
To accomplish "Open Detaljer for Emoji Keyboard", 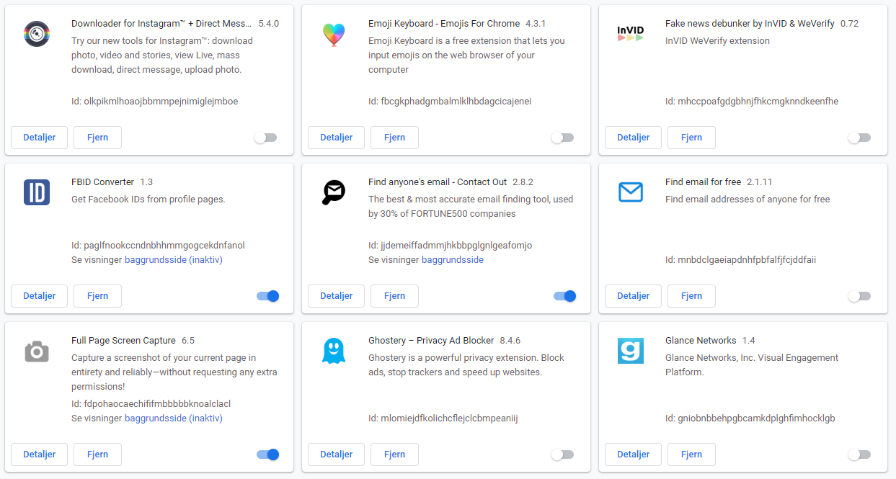I will tap(336, 138).
